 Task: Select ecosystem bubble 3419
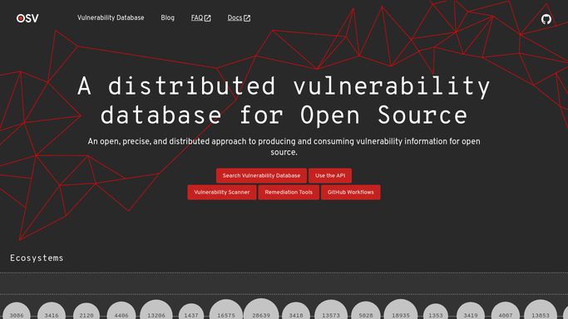coord(471,311)
